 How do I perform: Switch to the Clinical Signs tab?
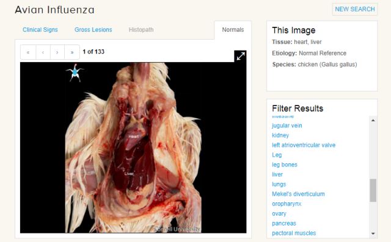click(x=40, y=30)
